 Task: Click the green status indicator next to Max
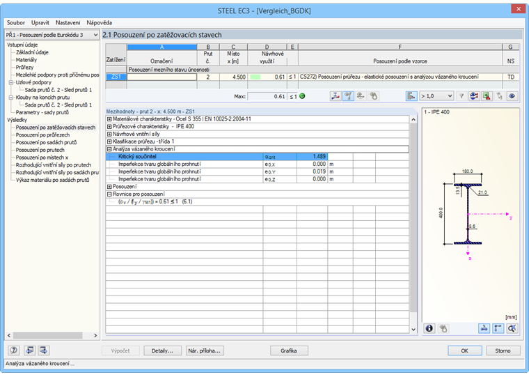click(302, 96)
